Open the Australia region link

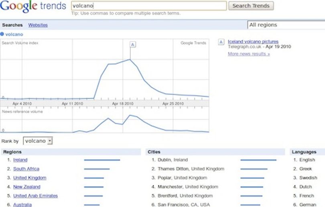[x=22, y=205]
